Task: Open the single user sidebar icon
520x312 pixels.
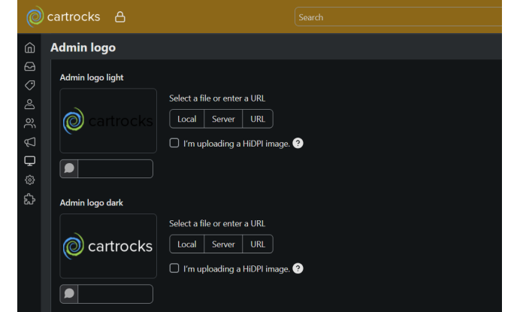Action: tap(30, 105)
